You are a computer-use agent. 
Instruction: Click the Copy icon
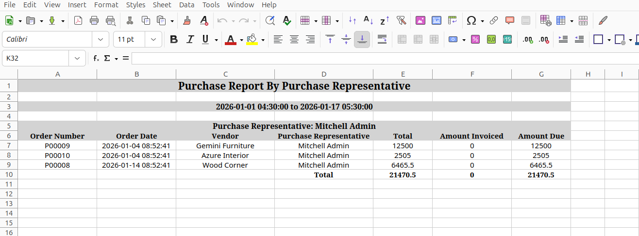coord(146,21)
